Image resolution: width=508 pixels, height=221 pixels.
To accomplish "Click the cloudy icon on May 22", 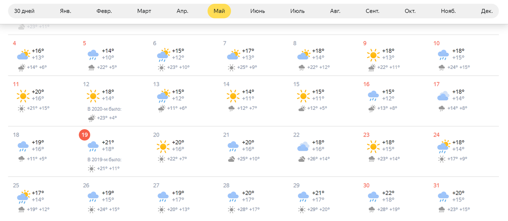I will pyautogui.click(x=303, y=147).
